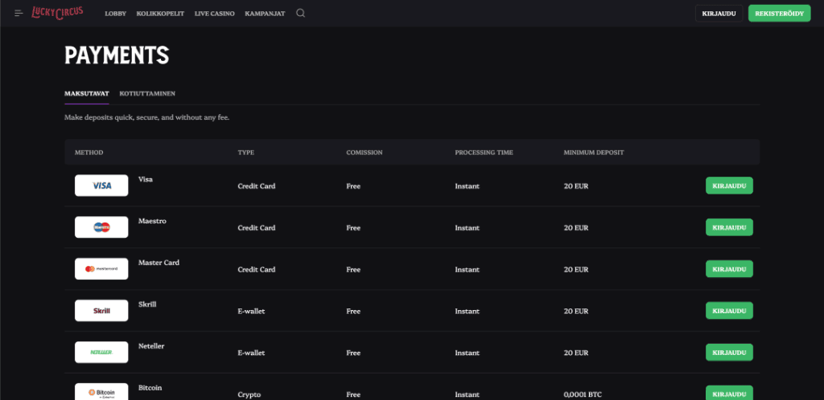Screen dimensions: 824x400
Task: Click Kirjaudu button in Bitcoin row
Action: [x=729, y=394]
